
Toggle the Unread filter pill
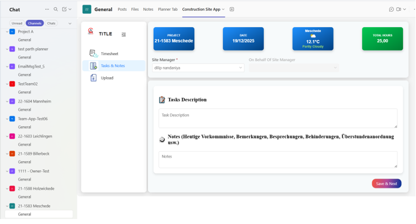coord(17,23)
